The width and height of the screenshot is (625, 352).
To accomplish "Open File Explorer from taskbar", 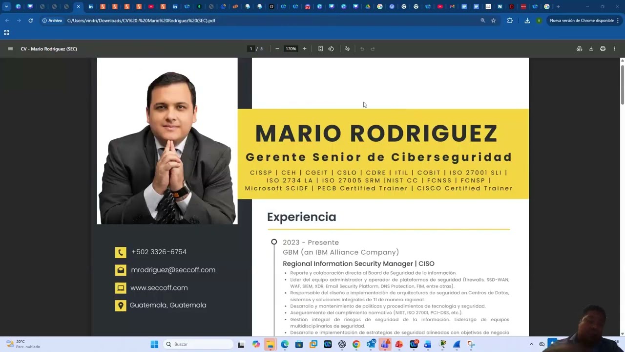I will coord(270,344).
